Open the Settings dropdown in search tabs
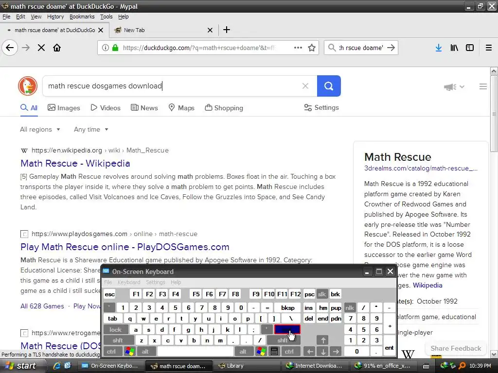This screenshot has height=373, width=498. pyautogui.click(x=321, y=107)
